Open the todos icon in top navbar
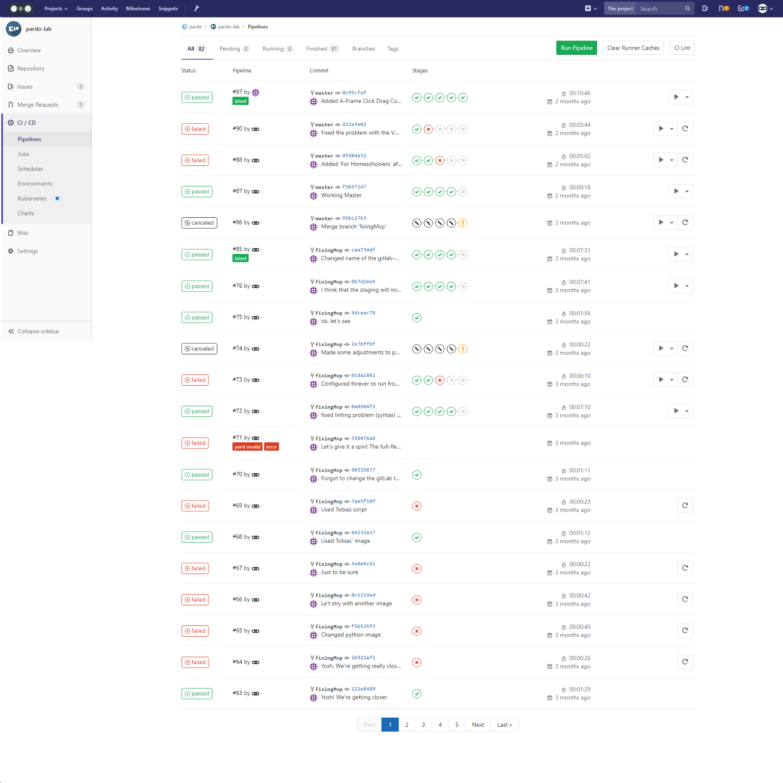 tap(743, 8)
